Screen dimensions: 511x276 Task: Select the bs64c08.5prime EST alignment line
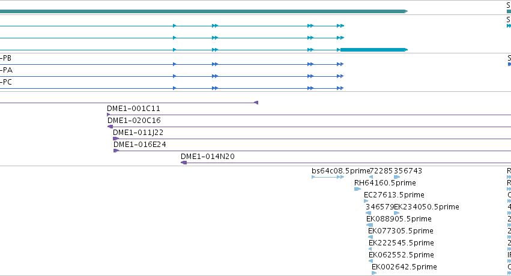click(328, 177)
